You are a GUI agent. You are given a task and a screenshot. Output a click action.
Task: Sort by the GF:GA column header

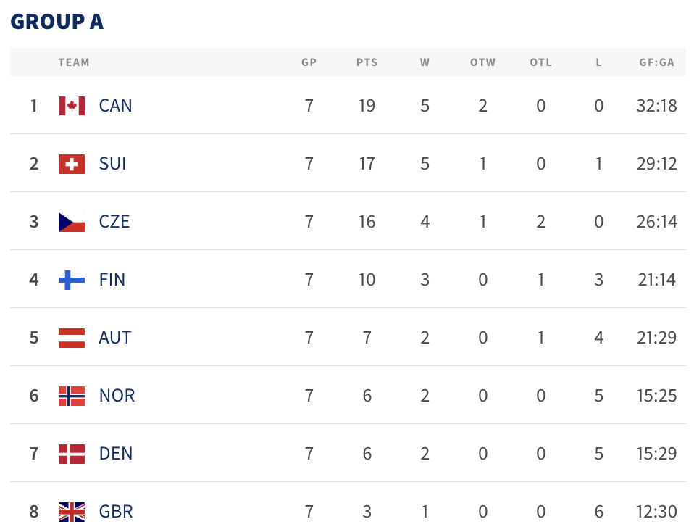657,62
